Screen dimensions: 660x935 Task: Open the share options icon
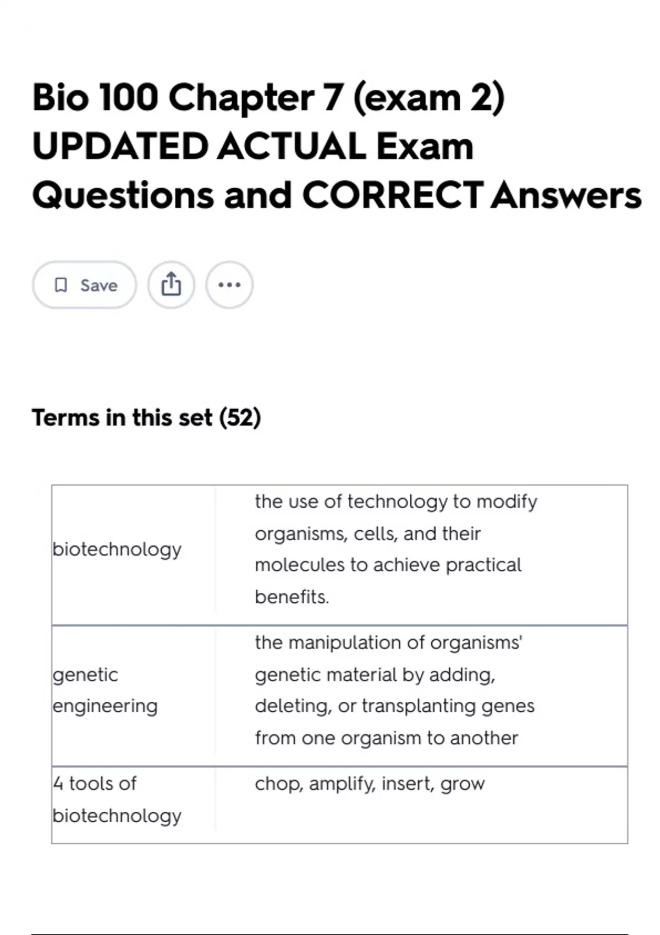click(171, 285)
